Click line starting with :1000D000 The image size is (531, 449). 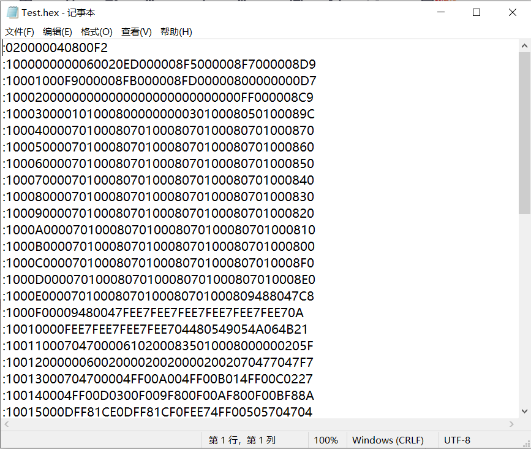click(x=159, y=280)
